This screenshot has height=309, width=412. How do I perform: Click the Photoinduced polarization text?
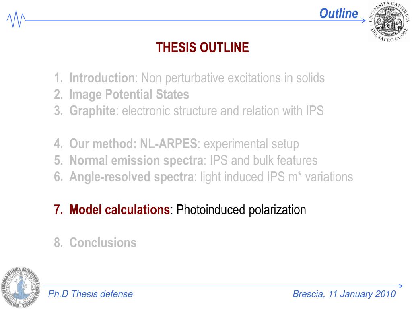pyautogui.click(x=241, y=210)
